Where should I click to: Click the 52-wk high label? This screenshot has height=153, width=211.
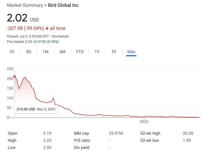click(150, 133)
